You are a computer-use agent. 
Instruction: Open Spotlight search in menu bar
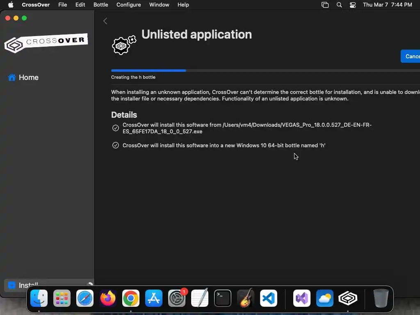pyautogui.click(x=339, y=5)
